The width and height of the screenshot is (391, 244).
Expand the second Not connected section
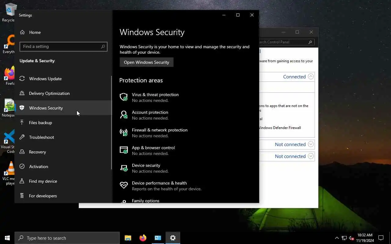[311, 156]
